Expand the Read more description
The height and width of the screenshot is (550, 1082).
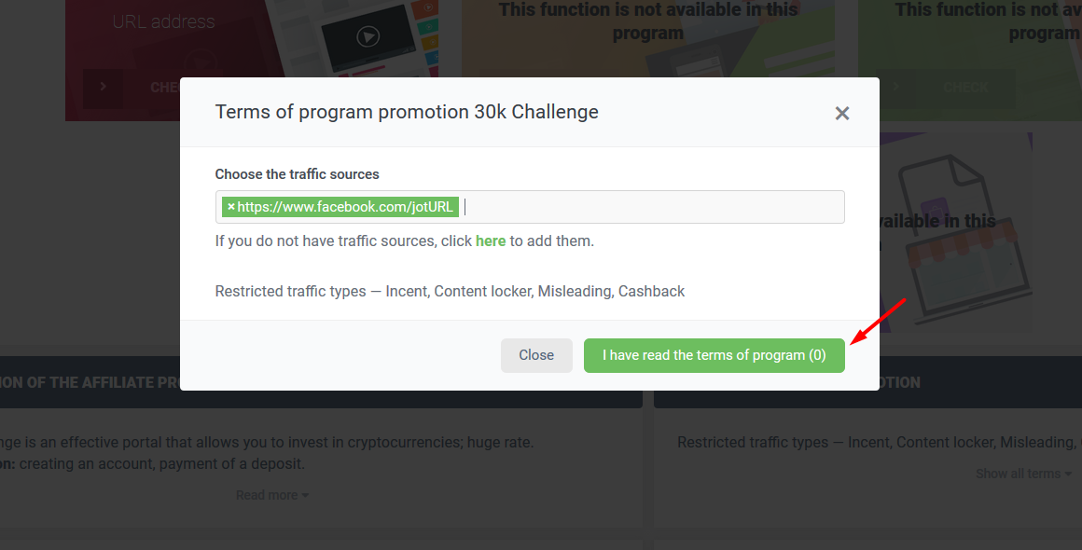pos(271,496)
